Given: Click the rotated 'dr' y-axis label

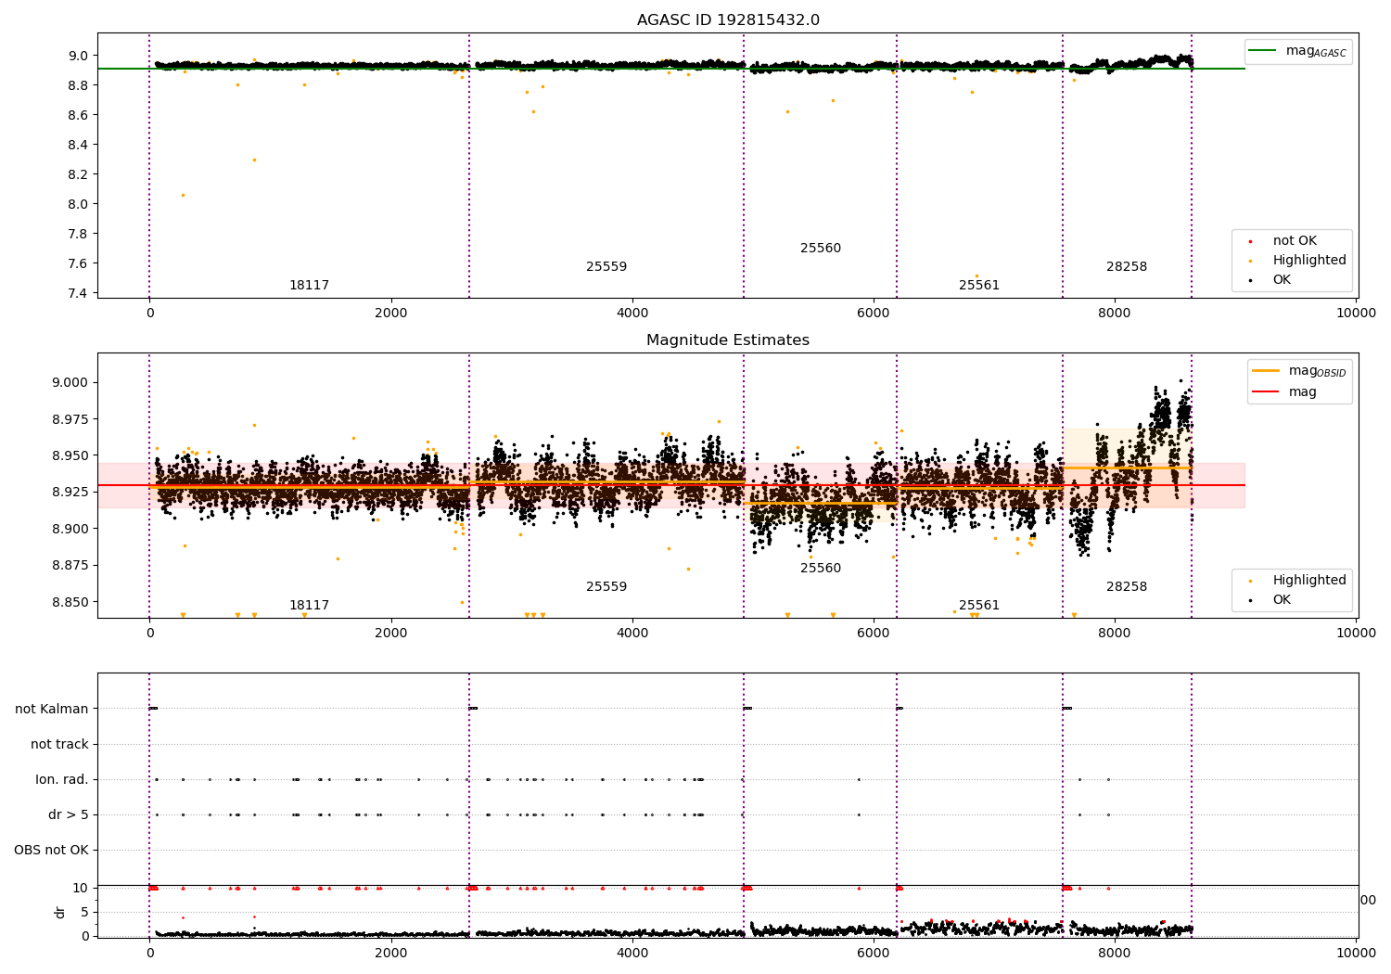Looking at the screenshot, I should coord(60,912).
